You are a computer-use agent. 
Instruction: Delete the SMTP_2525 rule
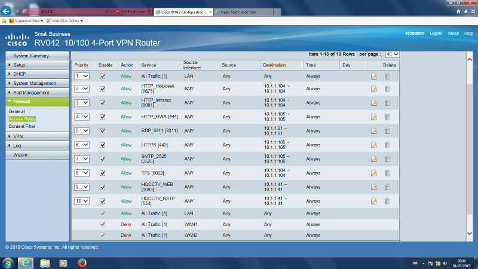[387, 159]
